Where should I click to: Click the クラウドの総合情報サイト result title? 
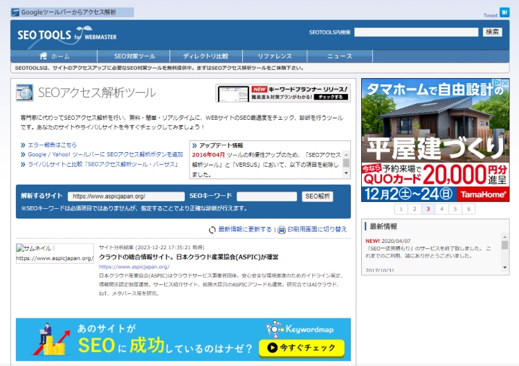pos(189,257)
